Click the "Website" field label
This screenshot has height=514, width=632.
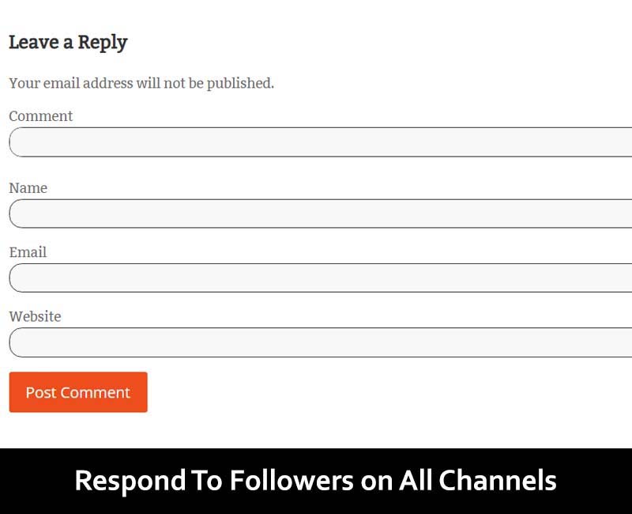pyautogui.click(x=35, y=316)
